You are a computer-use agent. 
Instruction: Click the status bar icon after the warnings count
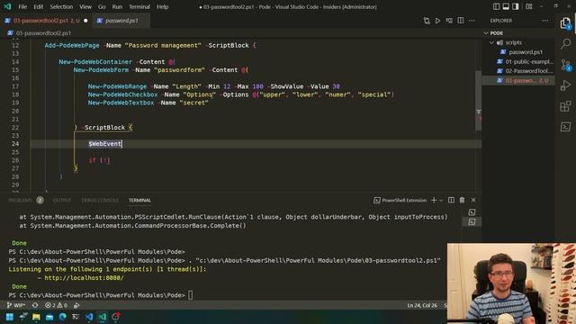76,305
